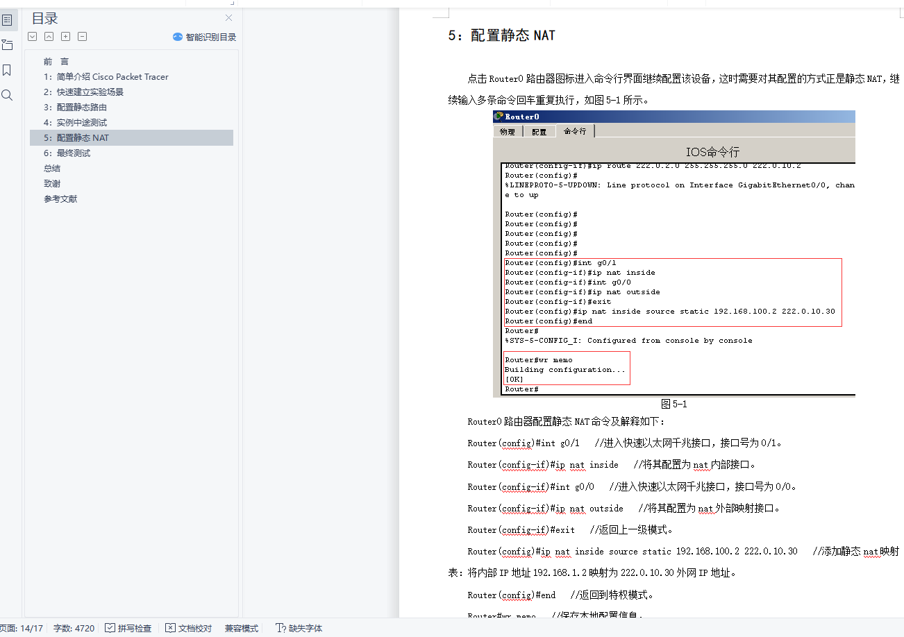Open the chapter navigation sidebar icon
This screenshot has width=904, height=637.
[x=8, y=45]
